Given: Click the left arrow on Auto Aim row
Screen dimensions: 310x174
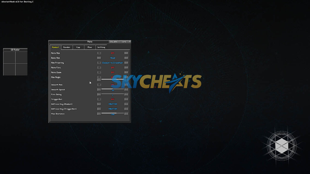Looking at the screenshot, I should click(99, 53).
